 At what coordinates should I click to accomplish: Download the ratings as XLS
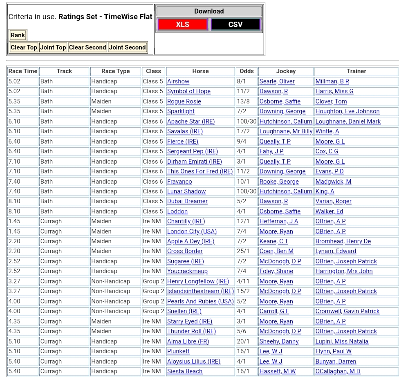(182, 25)
